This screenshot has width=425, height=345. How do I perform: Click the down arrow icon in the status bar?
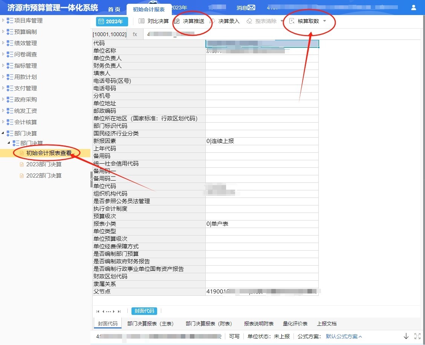pyautogui.click(x=406, y=336)
